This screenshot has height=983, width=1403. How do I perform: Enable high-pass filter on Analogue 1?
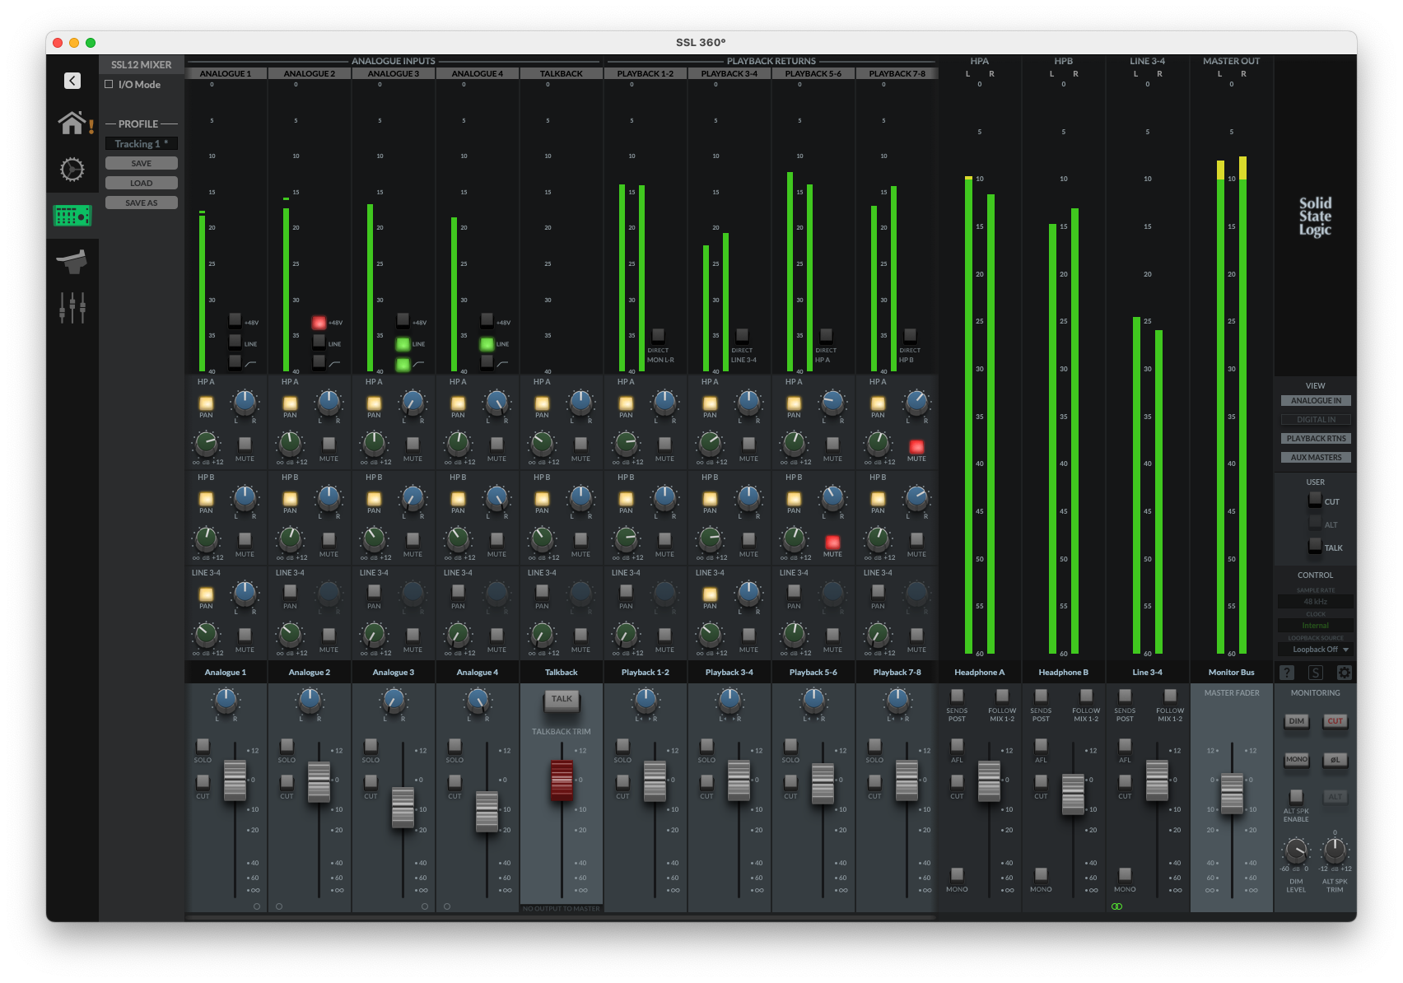tap(235, 361)
